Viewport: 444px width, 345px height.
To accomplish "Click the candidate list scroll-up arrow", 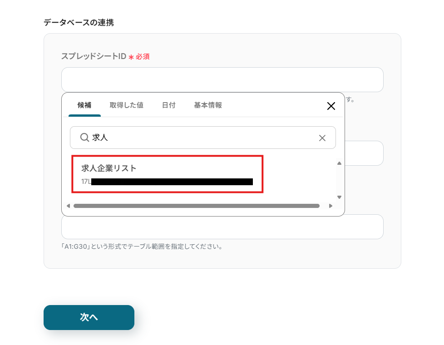I will tap(339, 163).
